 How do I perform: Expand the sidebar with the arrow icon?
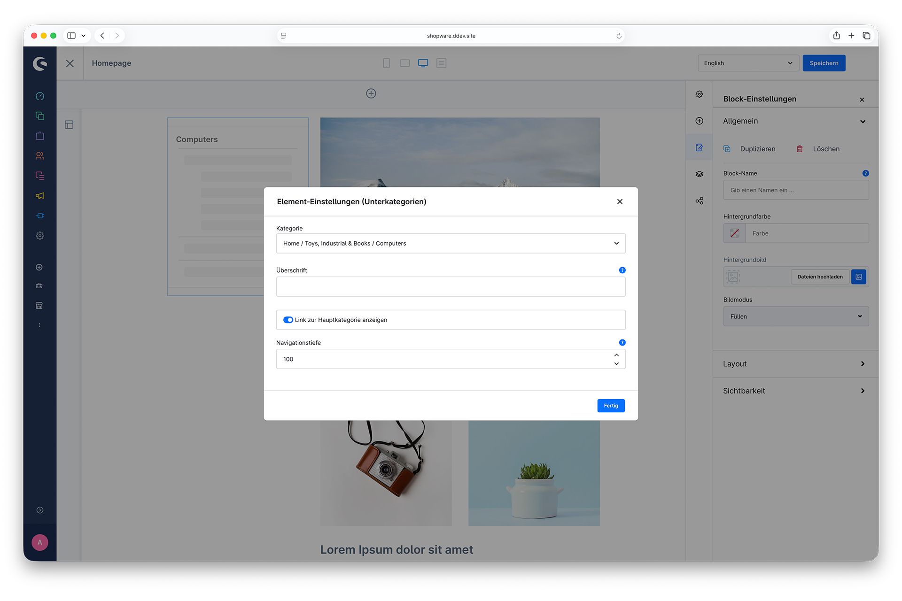coord(40,510)
